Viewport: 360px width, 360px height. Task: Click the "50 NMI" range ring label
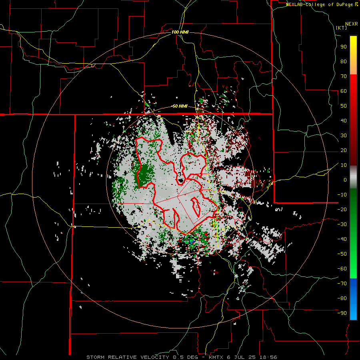pos(180,106)
